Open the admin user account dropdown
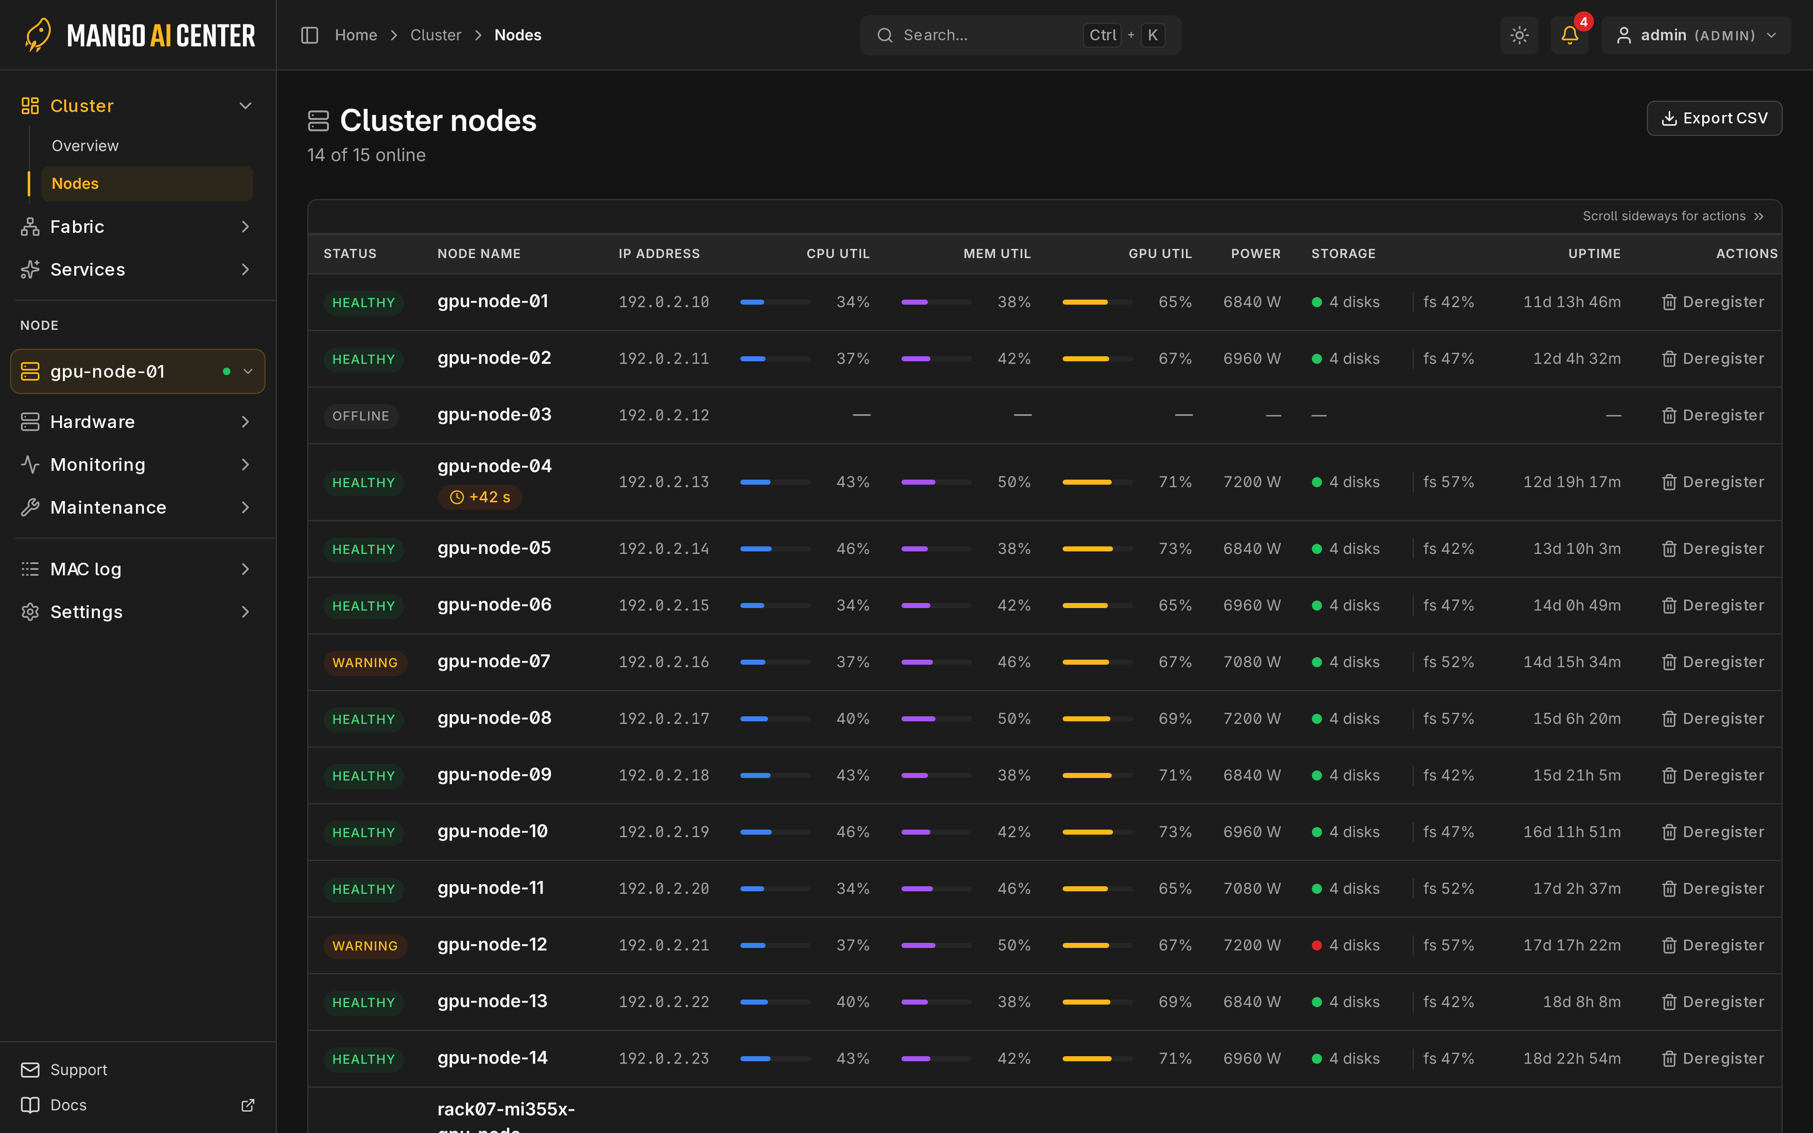The width and height of the screenshot is (1813, 1133). (1696, 35)
